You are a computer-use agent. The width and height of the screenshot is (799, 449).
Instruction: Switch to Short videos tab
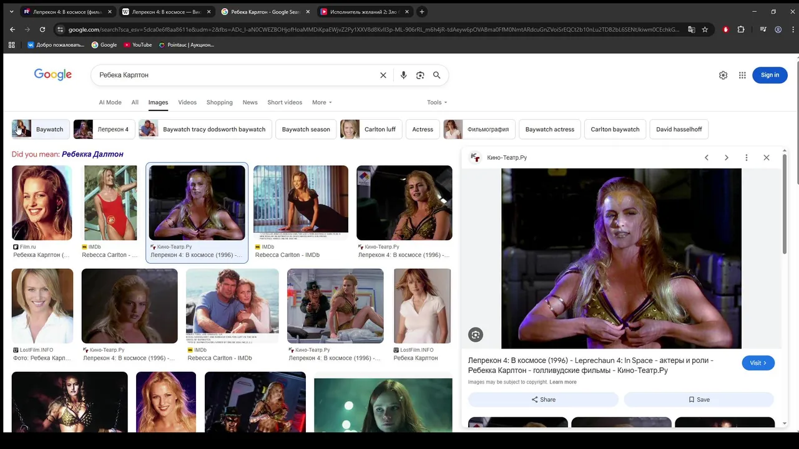(285, 102)
